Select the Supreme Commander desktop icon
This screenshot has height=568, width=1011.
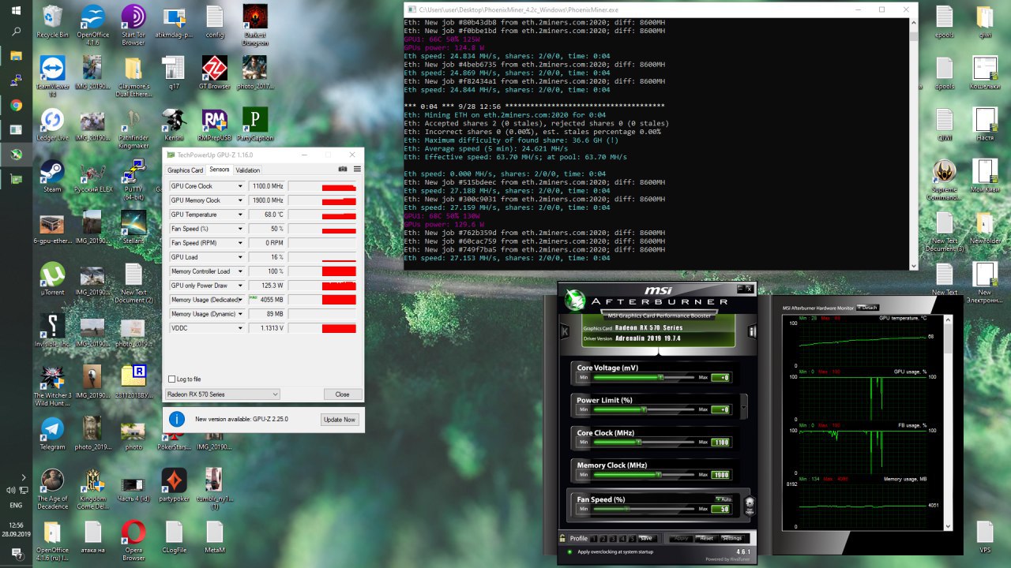point(944,180)
